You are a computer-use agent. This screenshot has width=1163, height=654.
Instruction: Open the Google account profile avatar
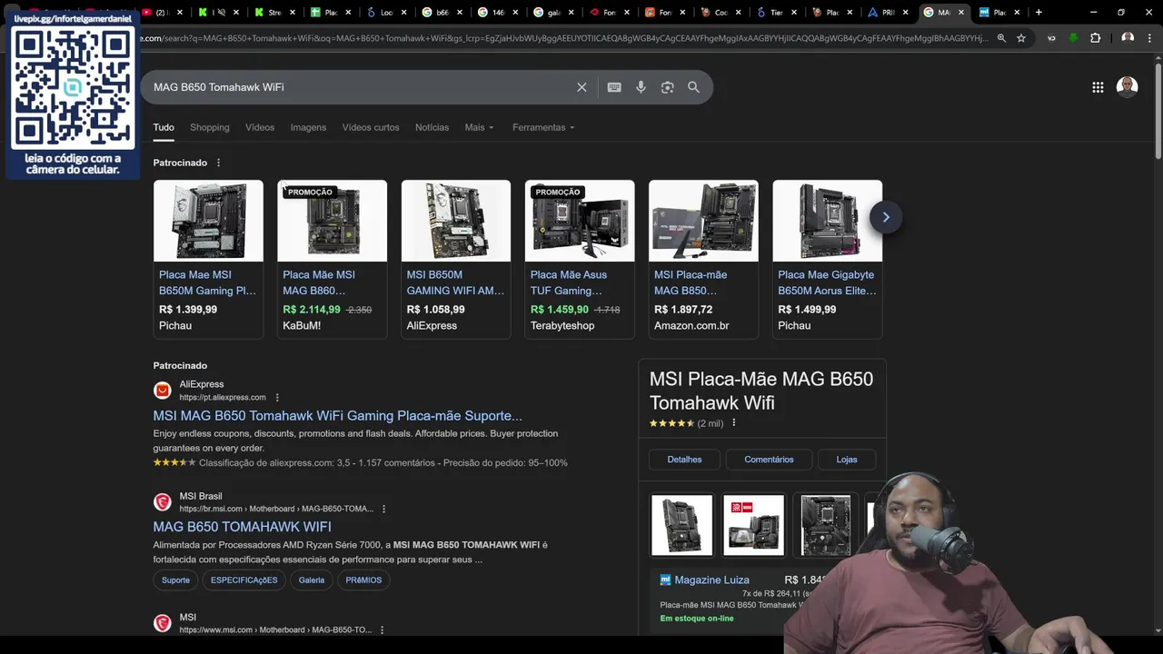click(x=1127, y=87)
